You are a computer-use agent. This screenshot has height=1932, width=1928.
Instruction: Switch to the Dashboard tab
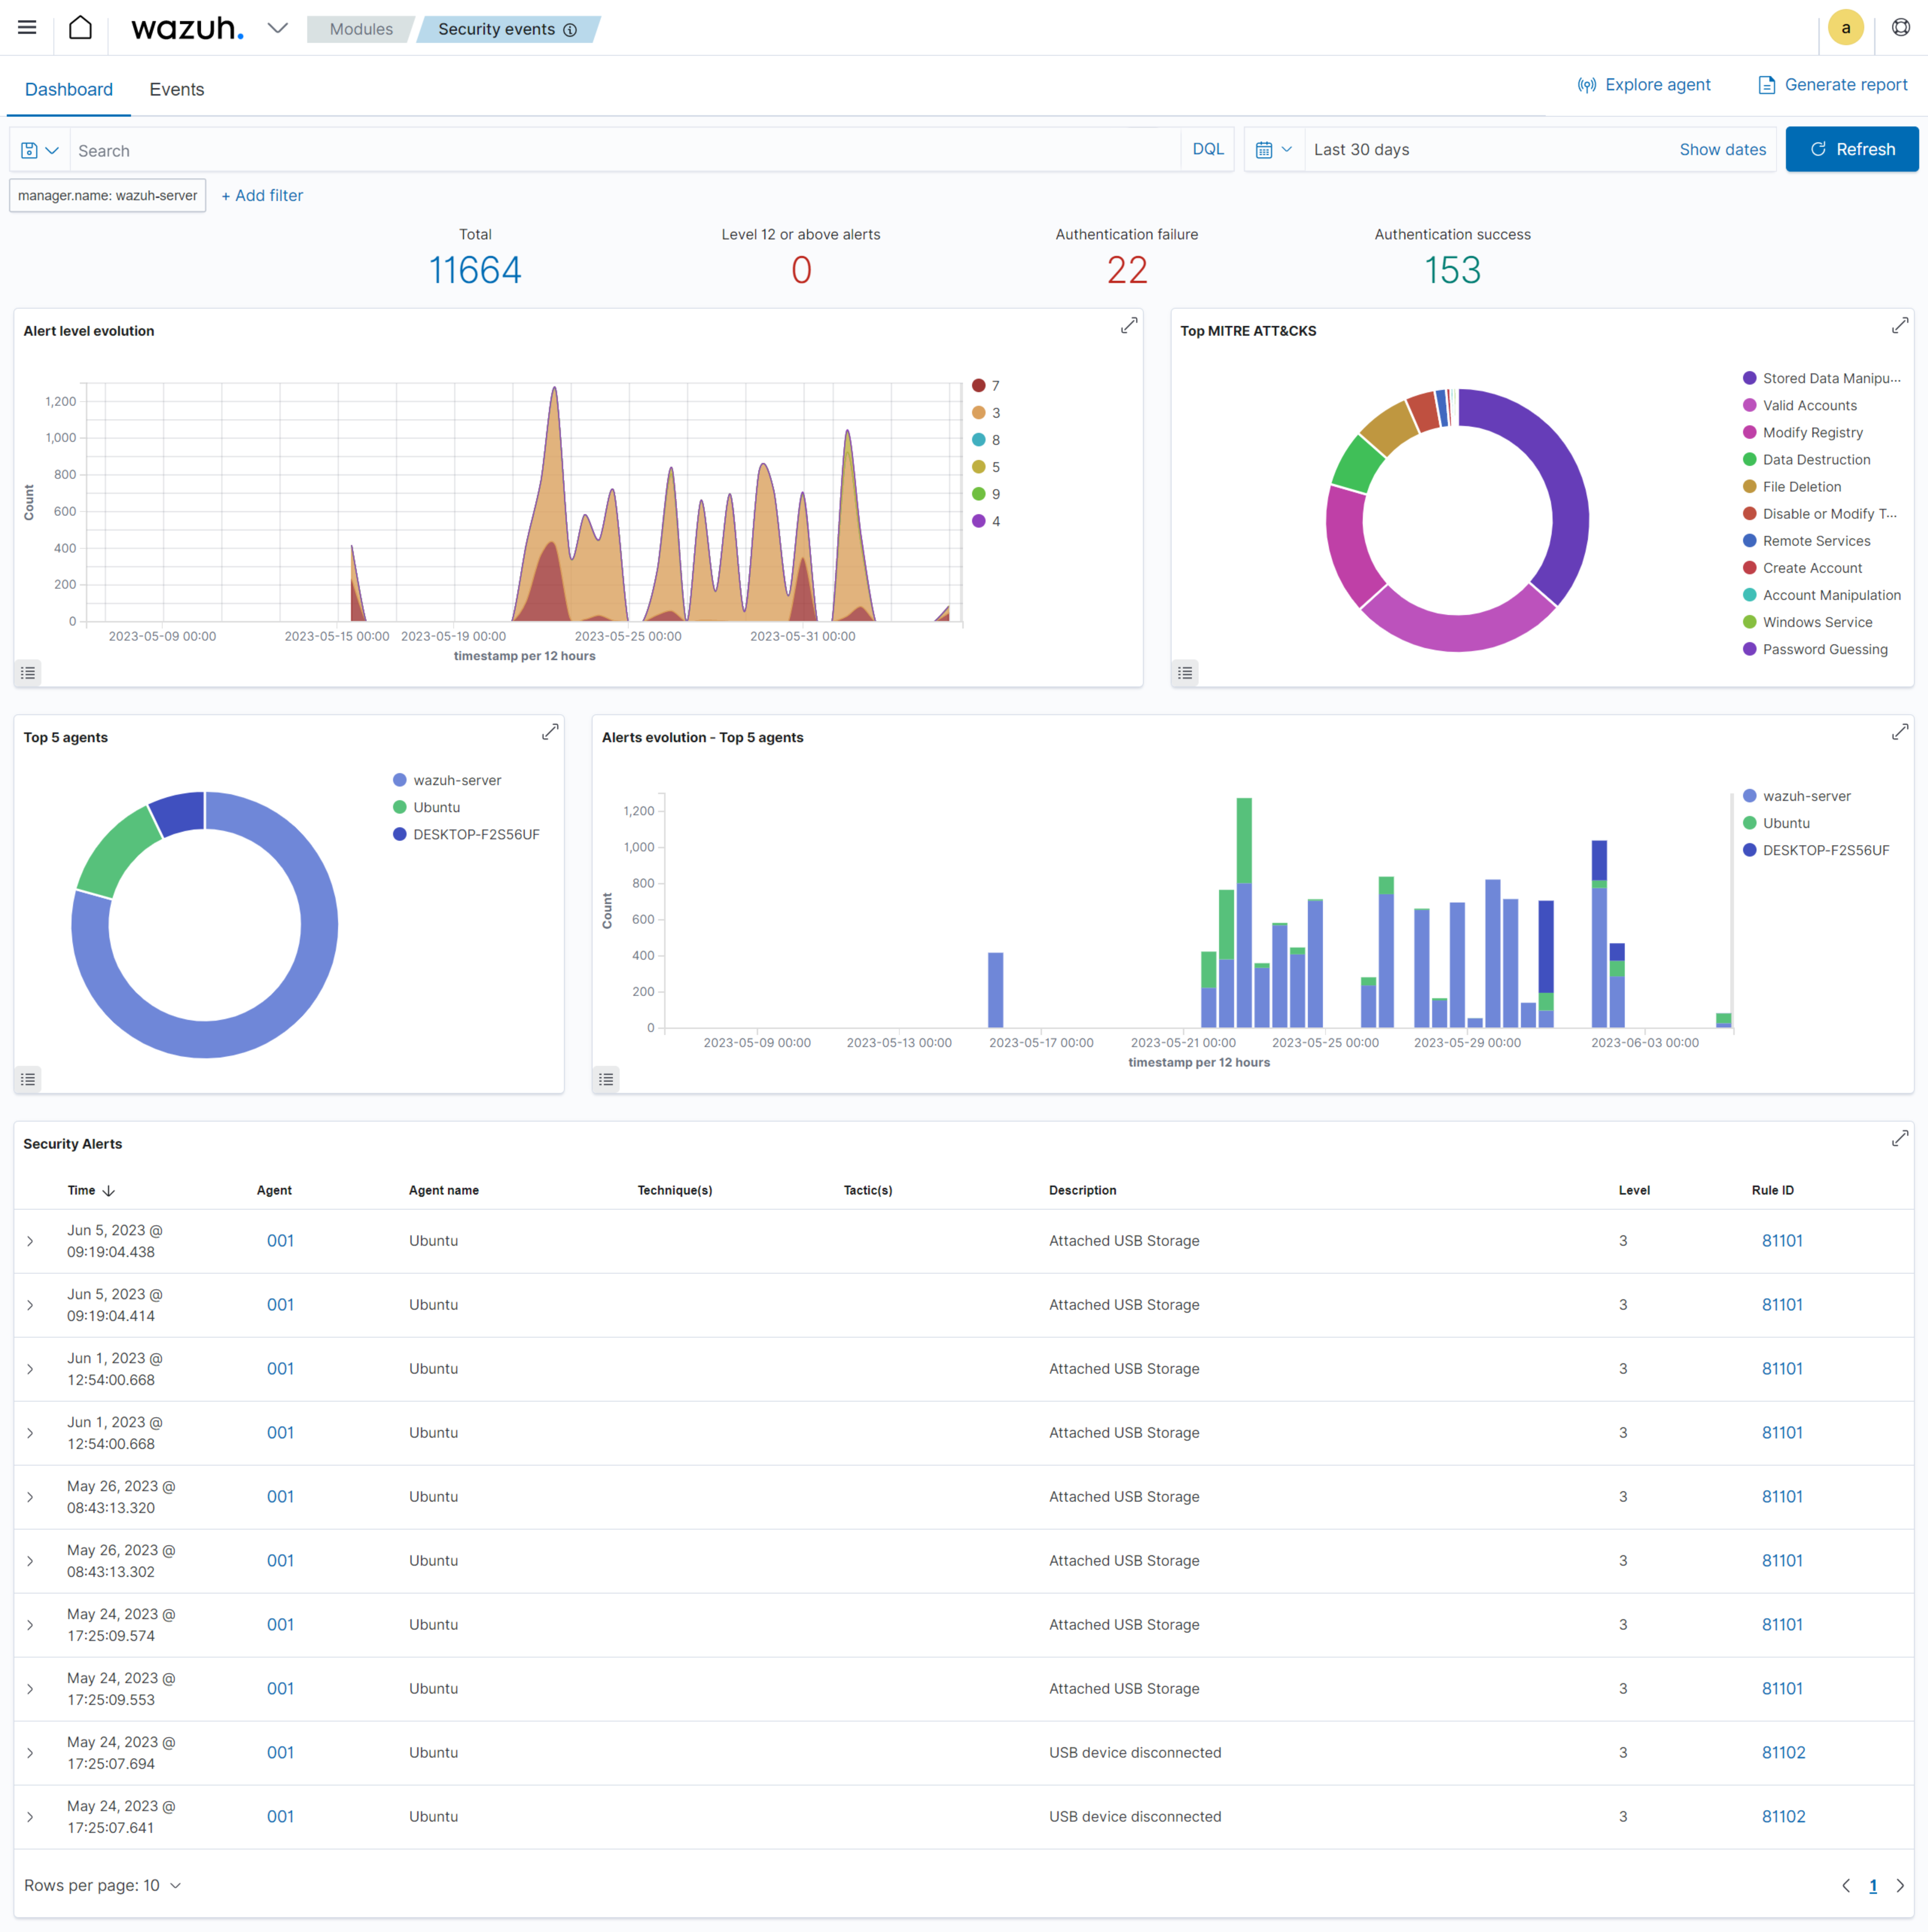[x=69, y=89]
